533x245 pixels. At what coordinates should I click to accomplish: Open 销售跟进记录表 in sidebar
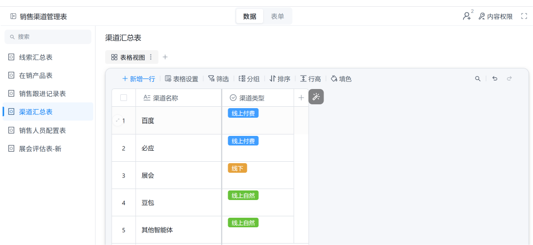pos(48,94)
